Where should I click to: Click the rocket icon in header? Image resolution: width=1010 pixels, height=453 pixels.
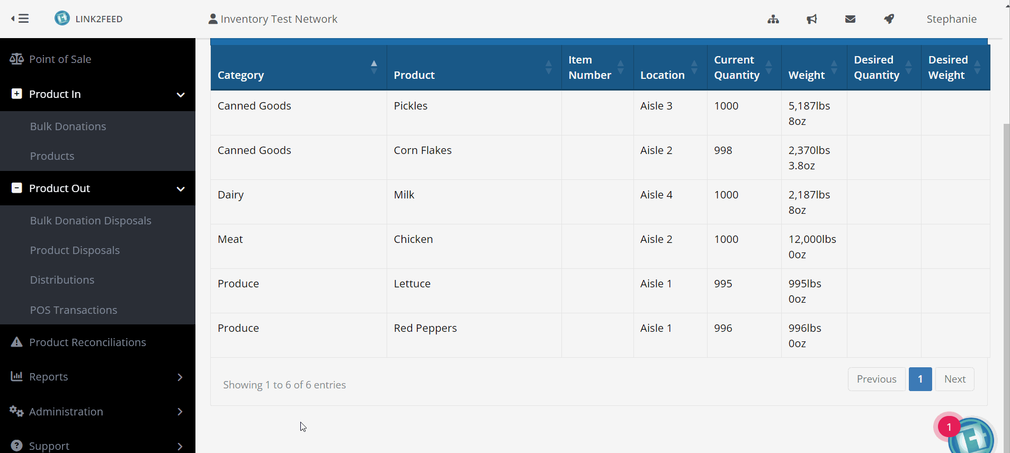tap(889, 19)
